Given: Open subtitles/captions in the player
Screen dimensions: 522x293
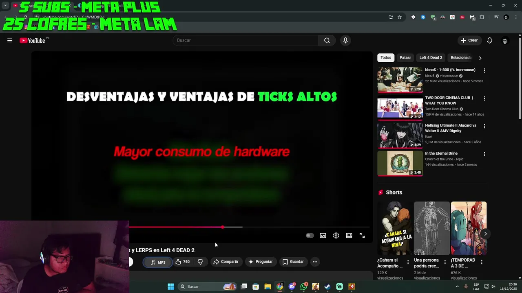Looking at the screenshot, I should (323, 236).
